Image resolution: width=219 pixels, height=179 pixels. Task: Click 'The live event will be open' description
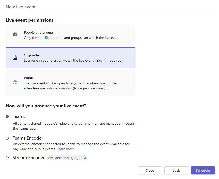70,86
